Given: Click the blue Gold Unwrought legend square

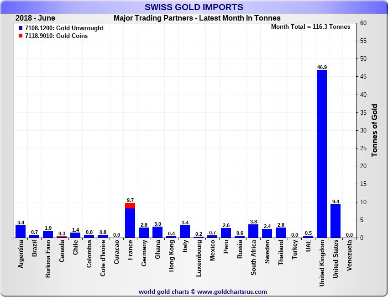Looking at the screenshot, I should click(x=21, y=28).
